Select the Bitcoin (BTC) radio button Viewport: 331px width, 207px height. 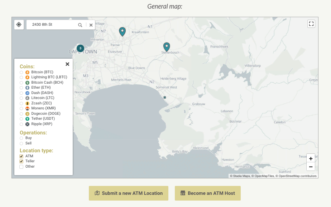tap(21, 73)
